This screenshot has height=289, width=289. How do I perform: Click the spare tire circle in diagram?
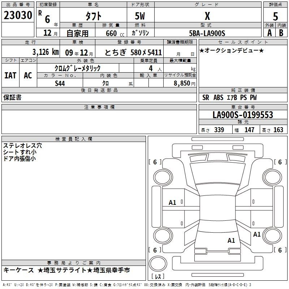tap(158, 263)
